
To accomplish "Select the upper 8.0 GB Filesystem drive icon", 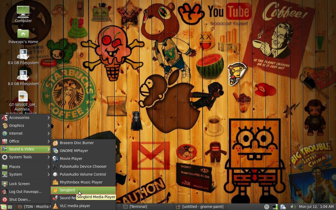I will [x=23, y=54].
